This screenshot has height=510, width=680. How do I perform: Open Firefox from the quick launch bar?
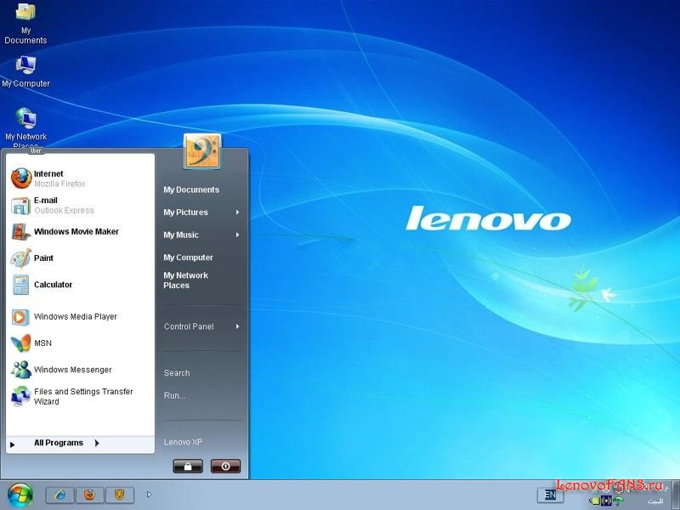89,494
